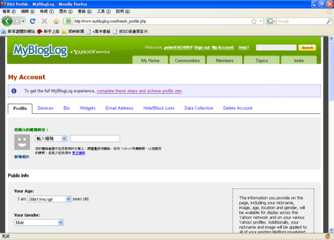The width and height of the screenshot is (334, 240).
Task: Open the navigation history dropdown arrow
Action: (23, 21)
